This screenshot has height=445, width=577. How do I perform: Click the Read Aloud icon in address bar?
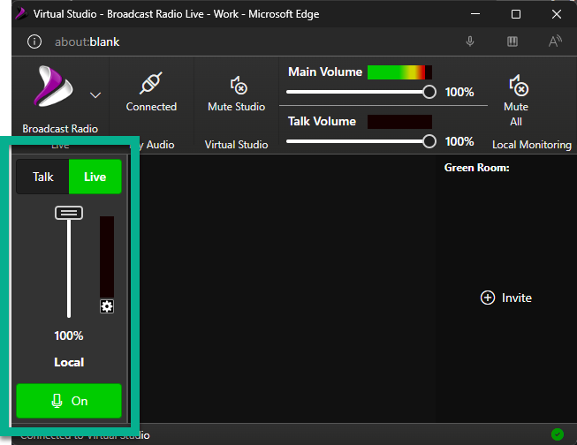click(555, 41)
